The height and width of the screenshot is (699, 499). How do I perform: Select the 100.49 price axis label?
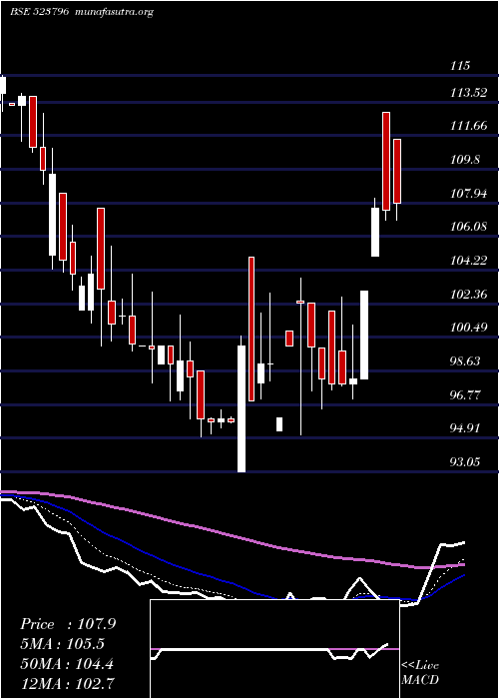[x=469, y=328]
